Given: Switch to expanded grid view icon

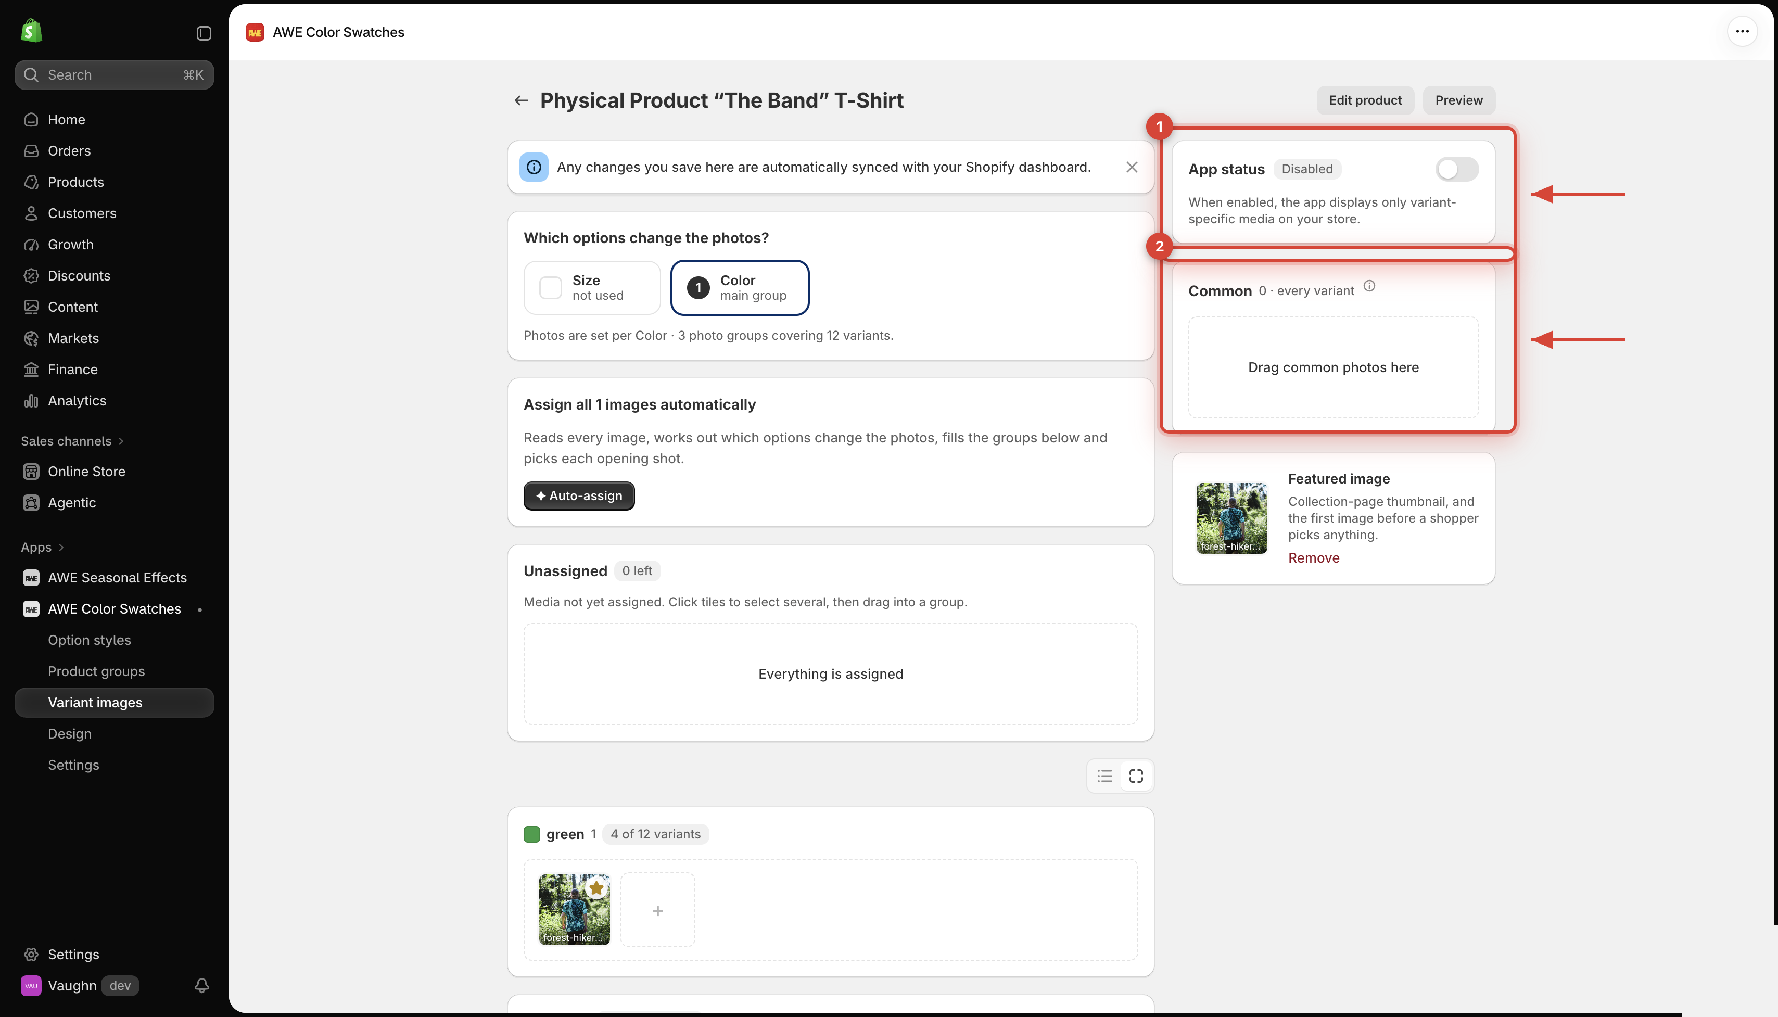Looking at the screenshot, I should pos(1136,776).
